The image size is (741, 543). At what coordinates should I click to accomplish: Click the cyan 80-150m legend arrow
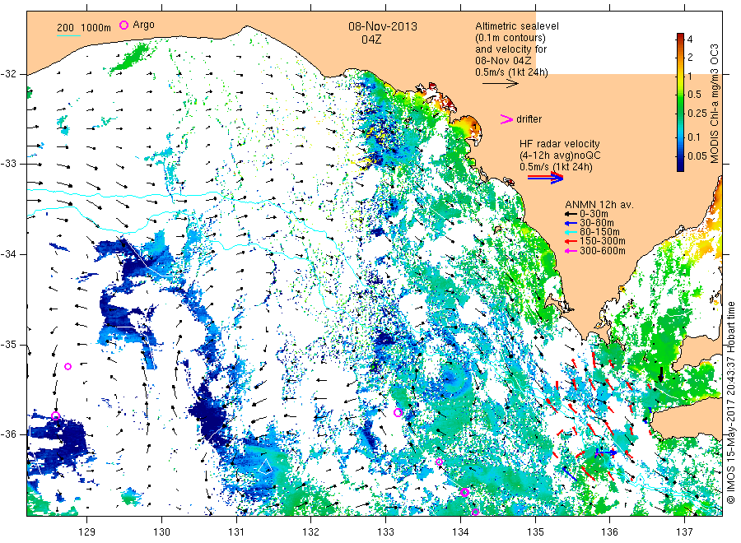click(x=571, y=232)
